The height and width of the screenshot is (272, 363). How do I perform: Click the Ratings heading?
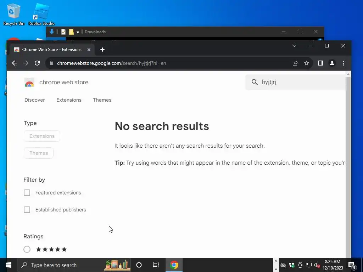point(33,236)
